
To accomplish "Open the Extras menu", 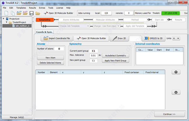I will coord(43,8).
